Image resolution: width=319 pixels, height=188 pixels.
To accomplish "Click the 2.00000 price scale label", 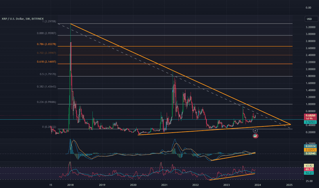I will [310, 69].
